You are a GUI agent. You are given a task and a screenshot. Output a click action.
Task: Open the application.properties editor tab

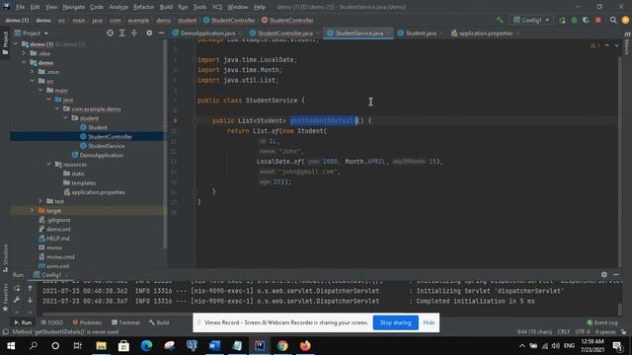pyautogui.click(x=485, y=34)
